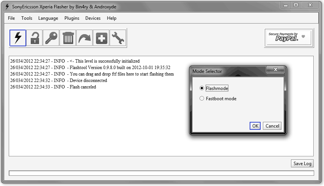The image size is (324, 186).
Task: Click Cancel in Mode Selector dialog
Action: 272,126
